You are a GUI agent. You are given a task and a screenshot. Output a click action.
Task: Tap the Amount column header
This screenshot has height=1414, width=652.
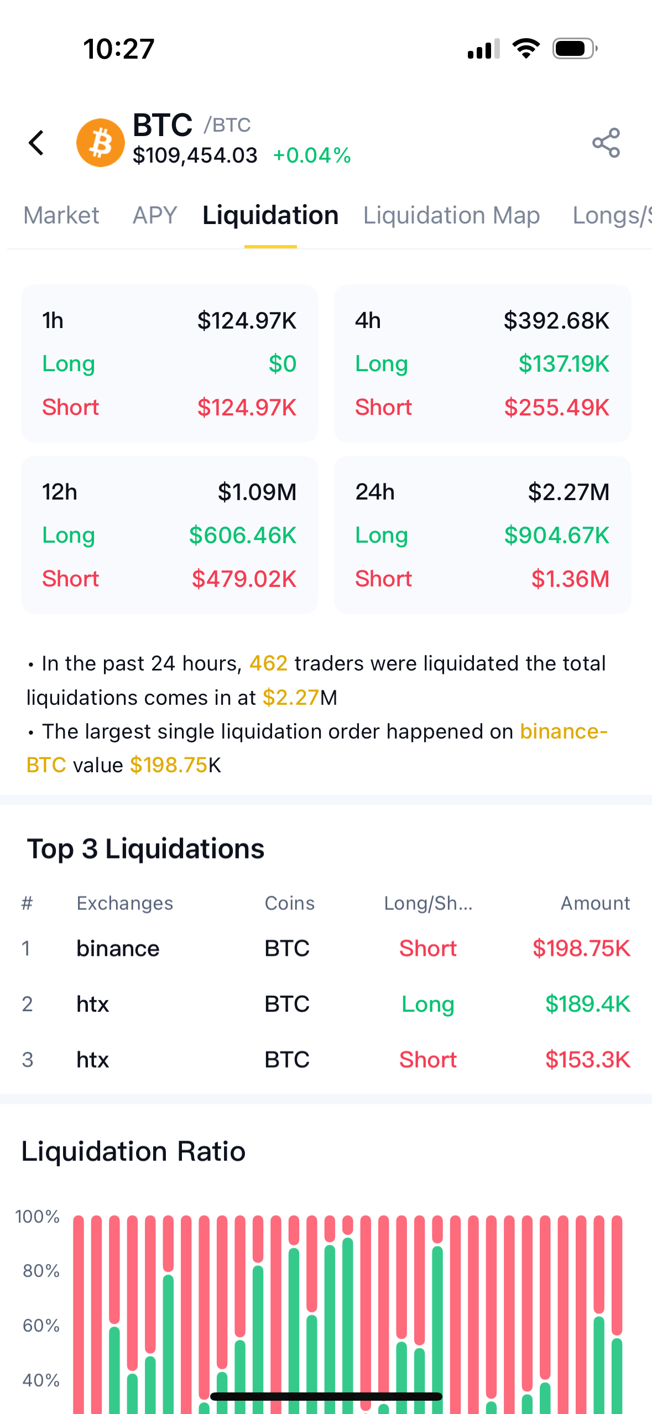595,903
